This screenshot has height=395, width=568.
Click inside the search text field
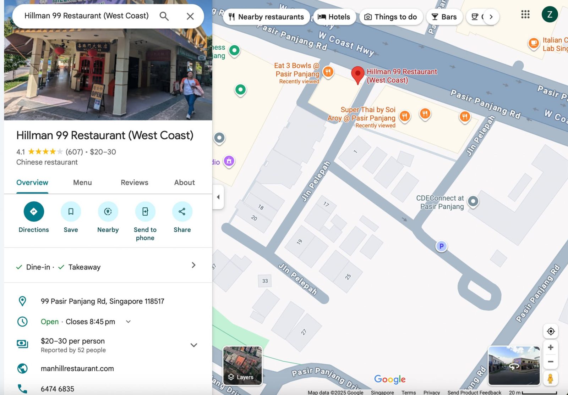pos(87,16)
